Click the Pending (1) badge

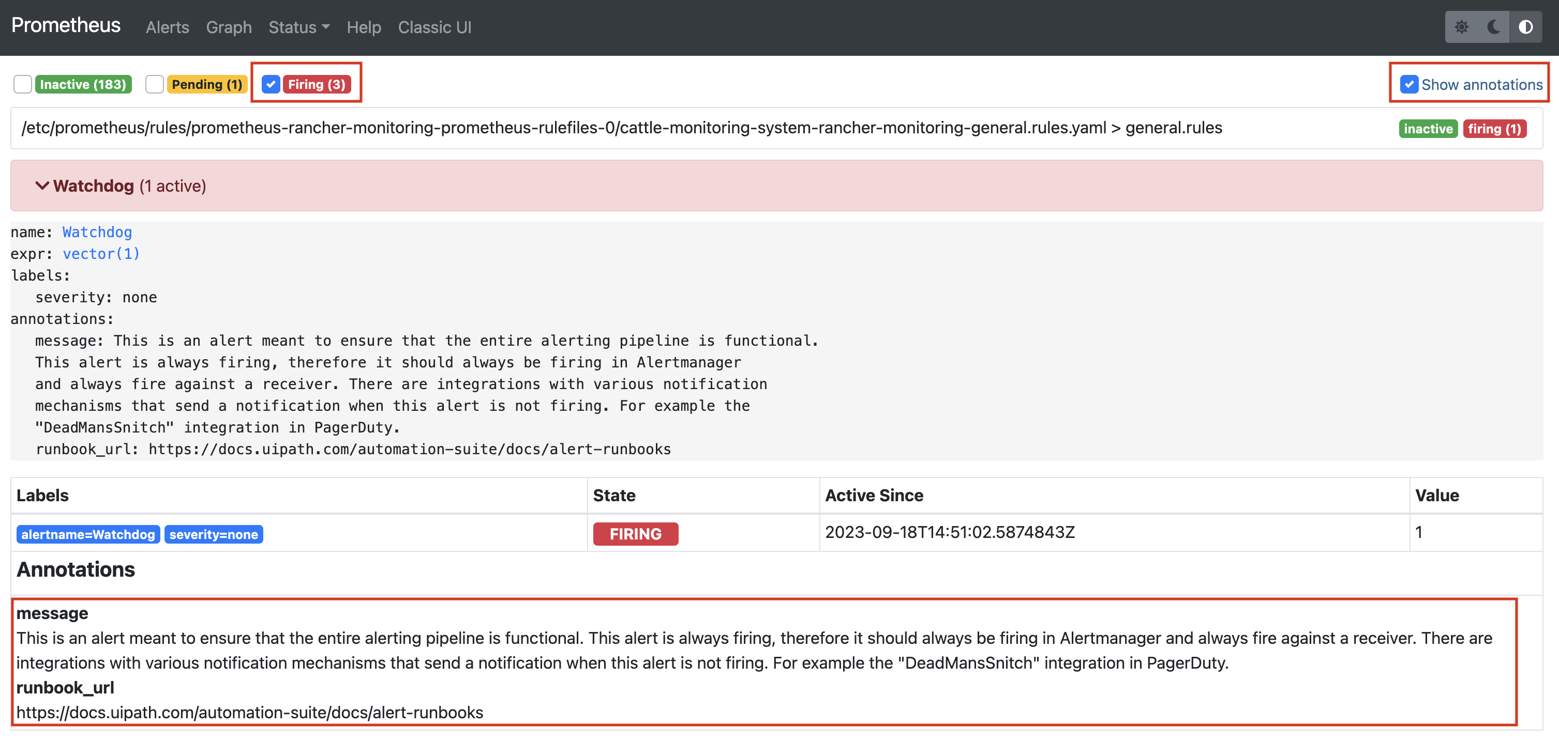207,84
